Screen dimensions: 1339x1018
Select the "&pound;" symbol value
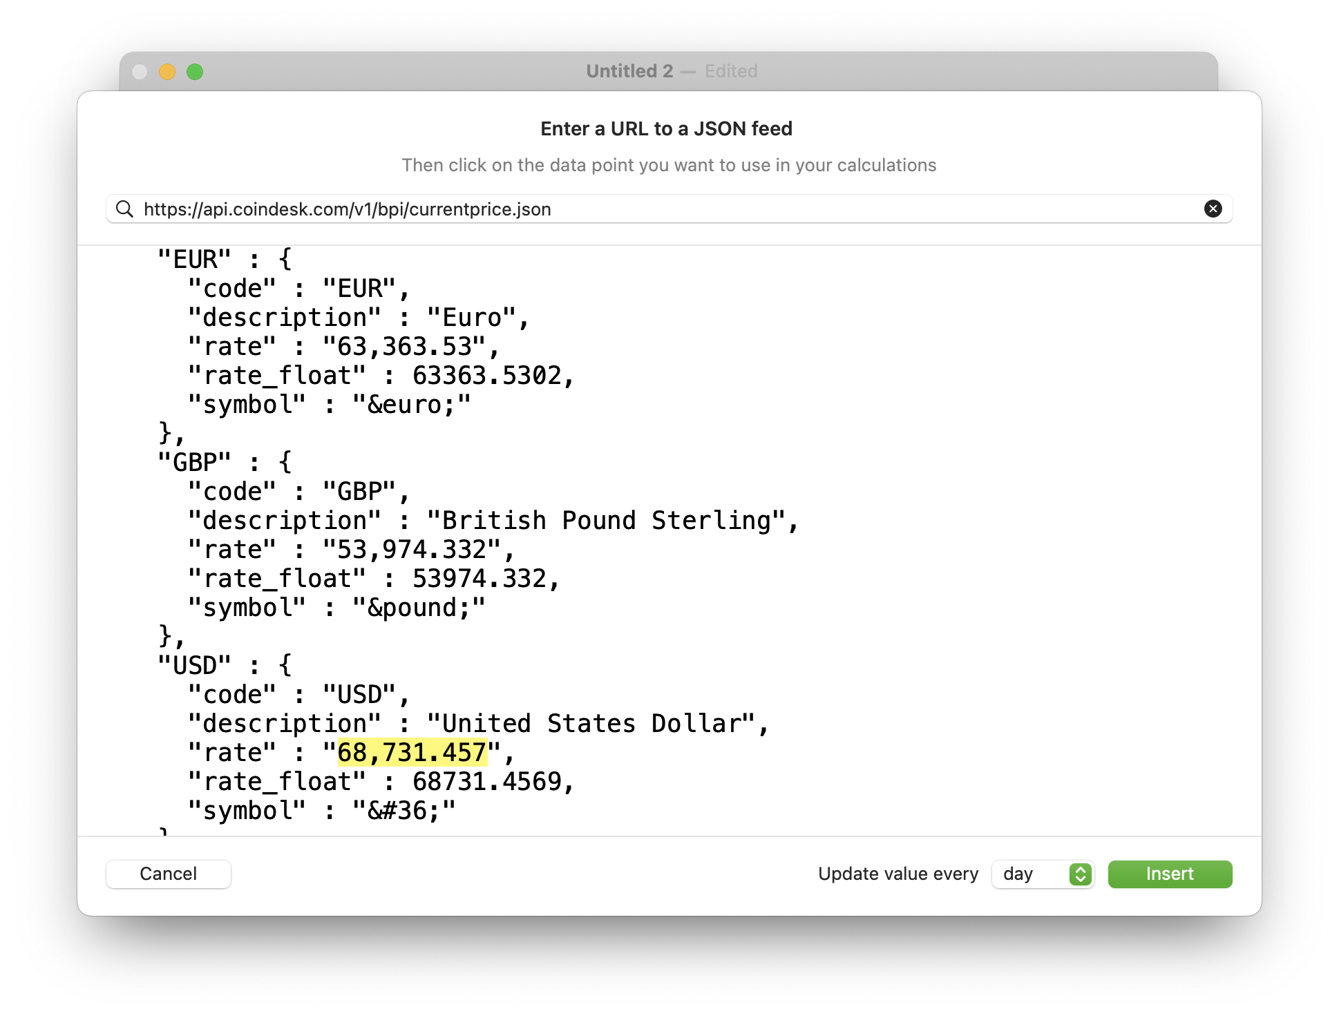click(x=419, y=607)
